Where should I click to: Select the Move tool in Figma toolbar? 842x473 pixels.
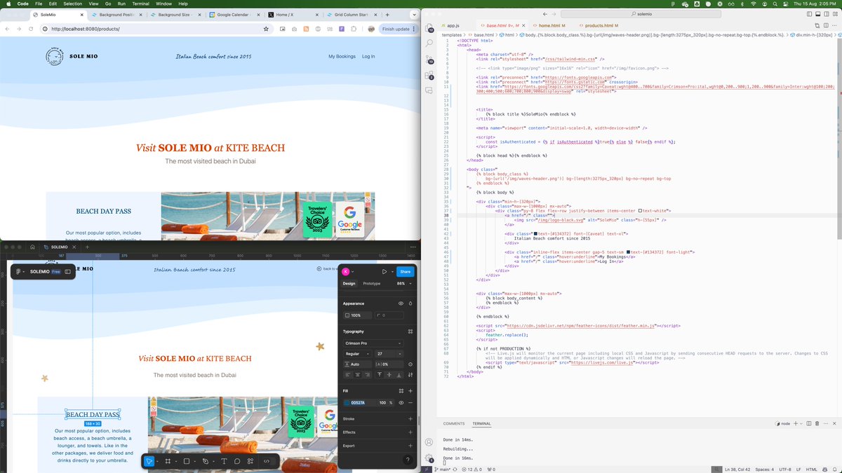[x=149, y=462]
